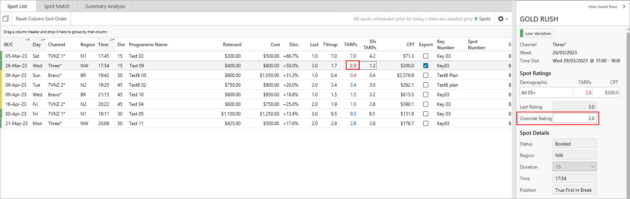Click Disc. value +66.7%

pos(291,56)
